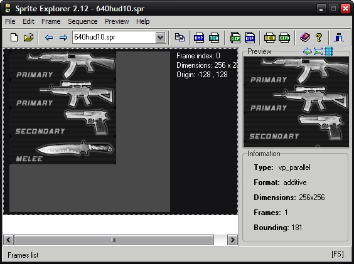Viewport: 354px width, 264px height.
Task: Expand the 640hud10.spr file dropdown
Action: click(x=160, y=37)
